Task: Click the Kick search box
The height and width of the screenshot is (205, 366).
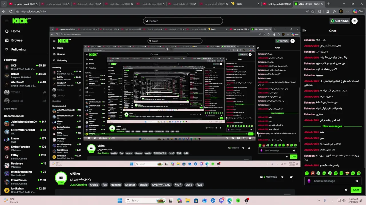Action: 183,21
